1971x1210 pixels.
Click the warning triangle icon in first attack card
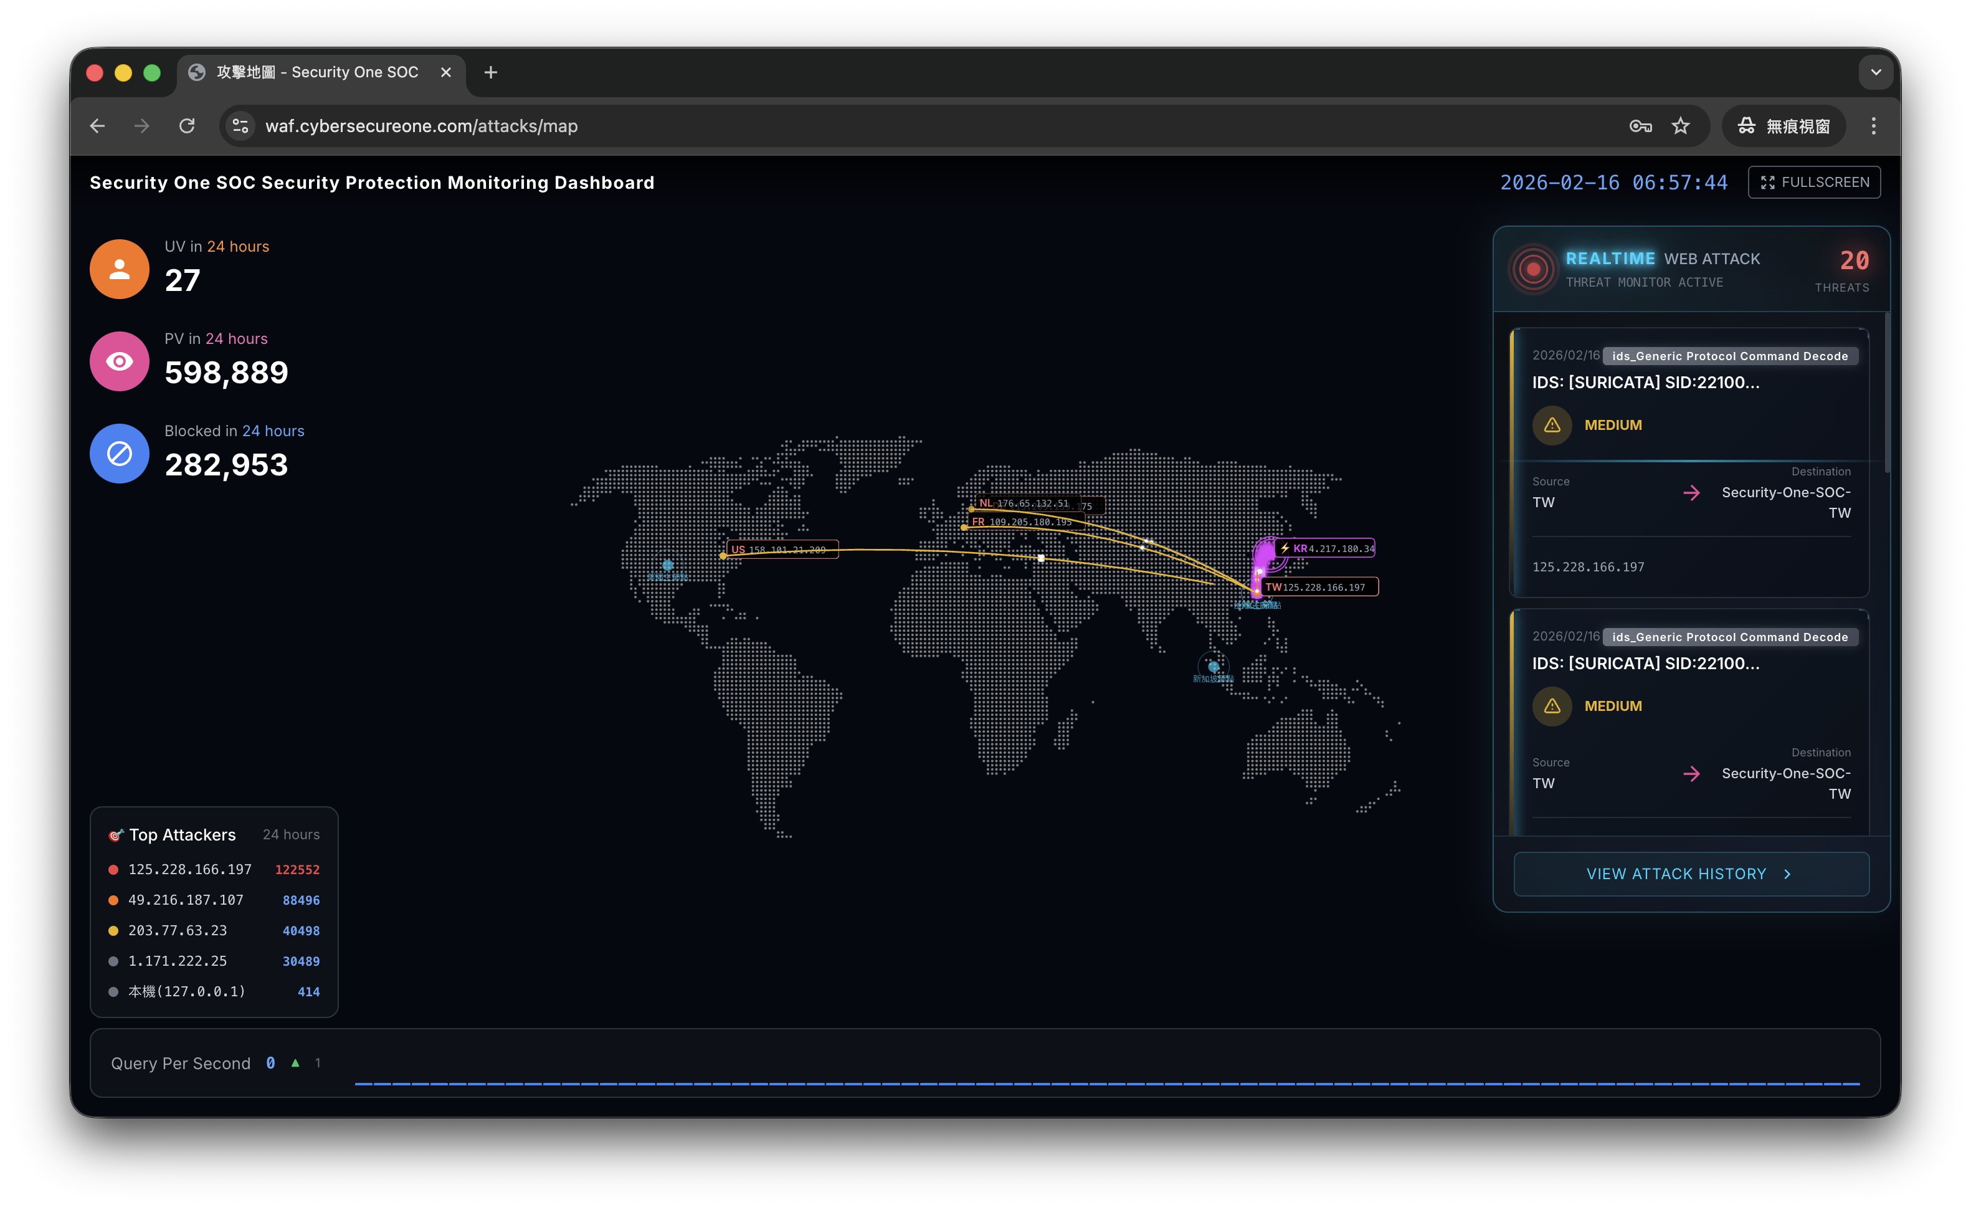tap(1552, 425)
